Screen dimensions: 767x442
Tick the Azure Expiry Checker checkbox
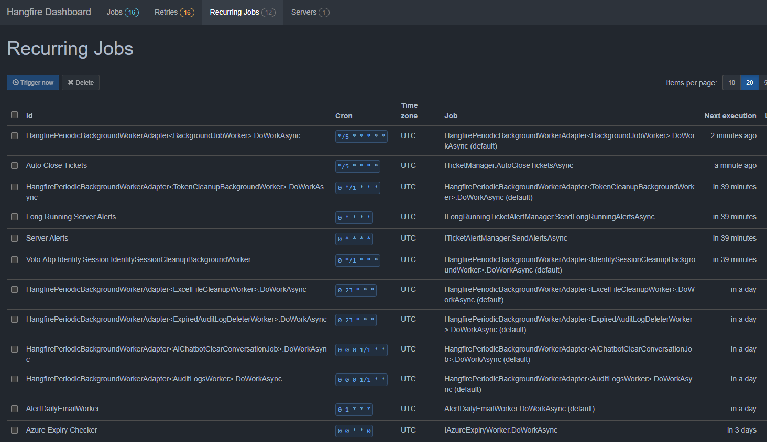(x=15, y=430)
